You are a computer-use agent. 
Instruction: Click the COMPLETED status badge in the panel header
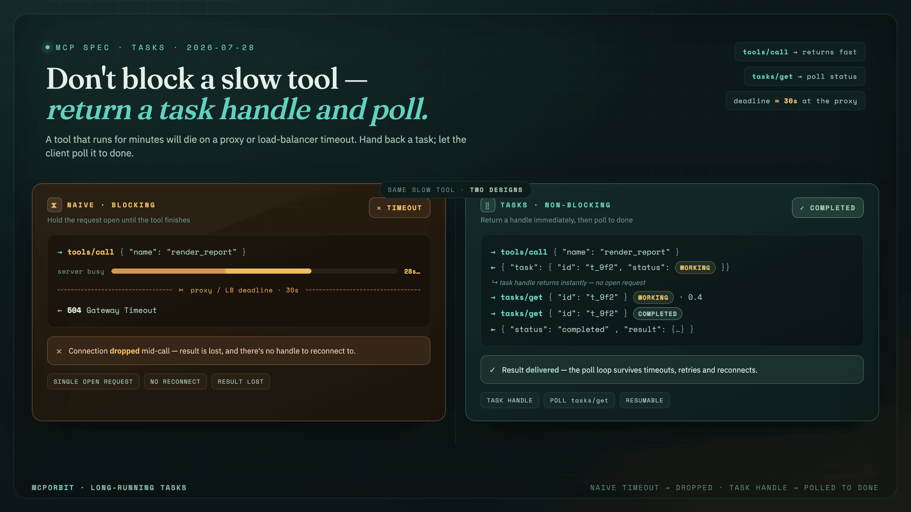tap(828, 208)
